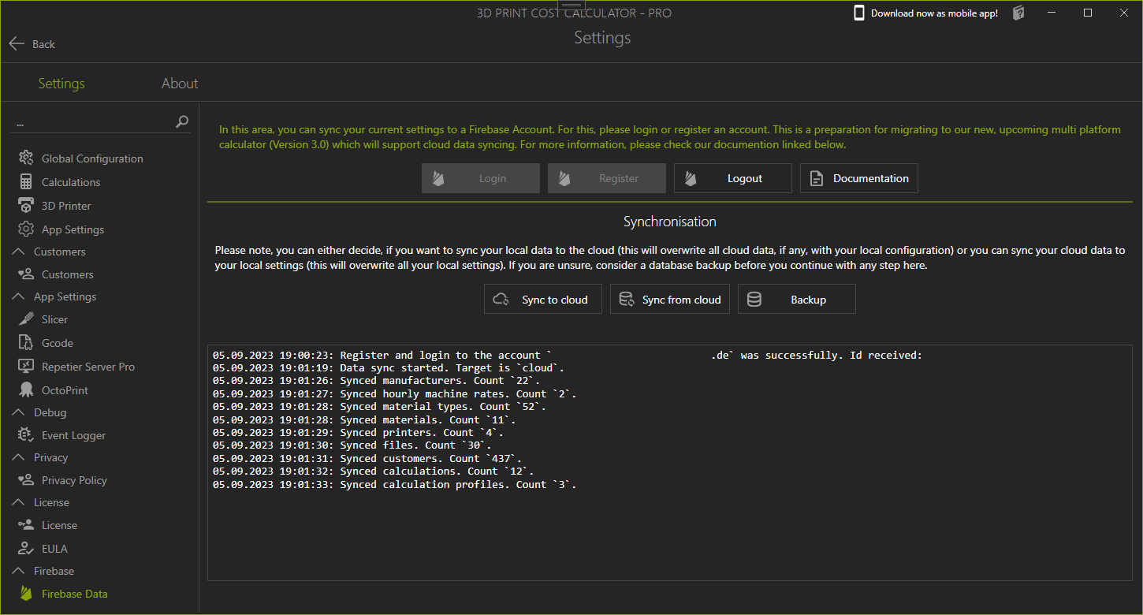Click the Download now as mobile app link
This screenshot has height=615, width=1143.
coord(934,13)
